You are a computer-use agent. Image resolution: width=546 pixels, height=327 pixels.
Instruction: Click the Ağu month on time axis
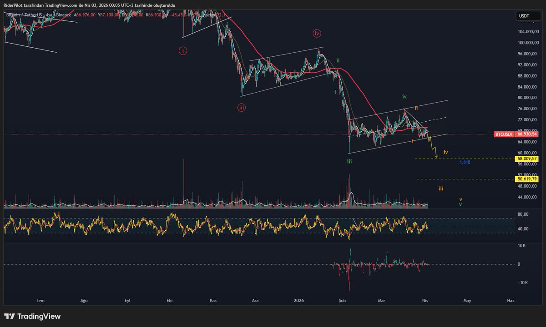(x=84, y=301)
